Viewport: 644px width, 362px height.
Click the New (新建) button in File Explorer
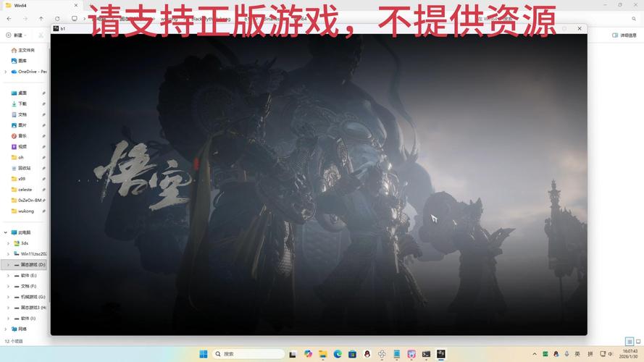pyautogui.click(x=16, y=35)
